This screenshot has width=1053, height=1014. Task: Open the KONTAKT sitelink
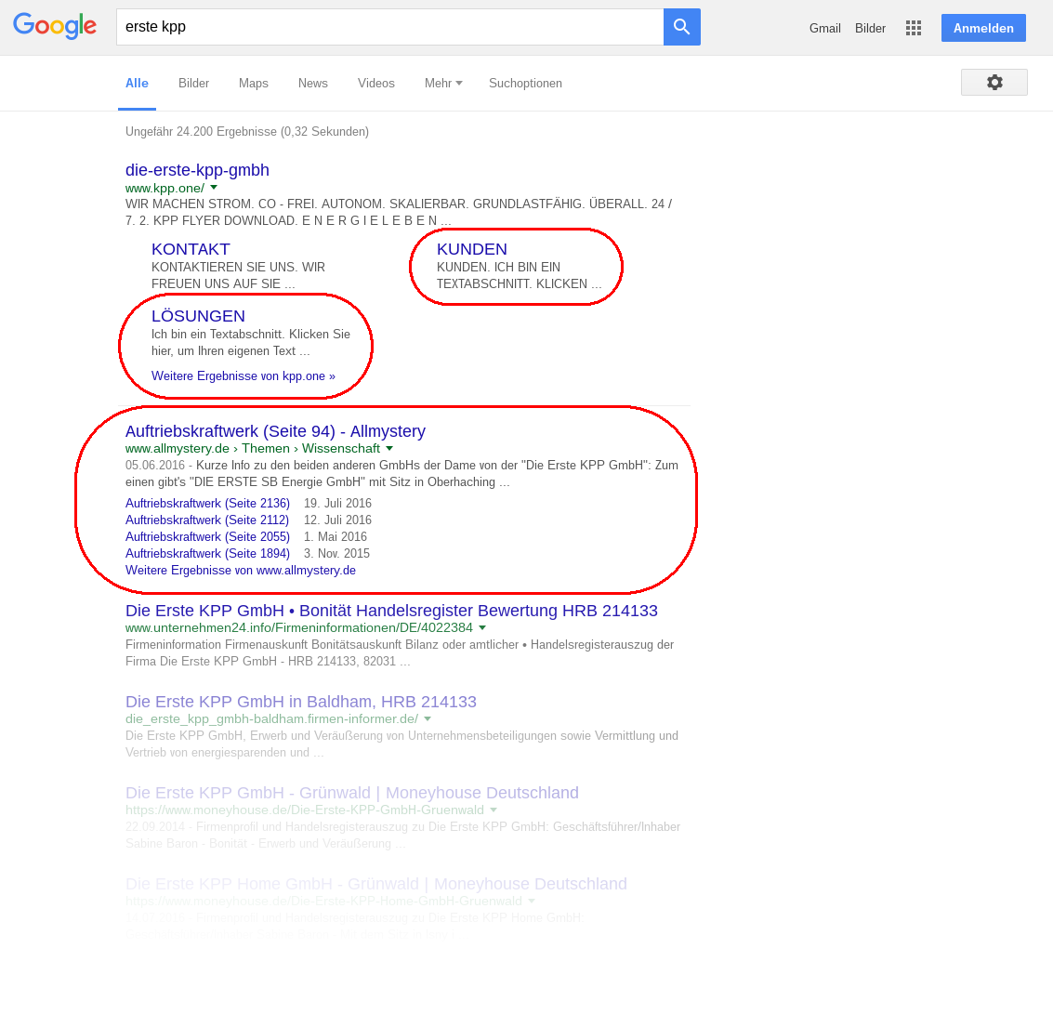[191, 249]
